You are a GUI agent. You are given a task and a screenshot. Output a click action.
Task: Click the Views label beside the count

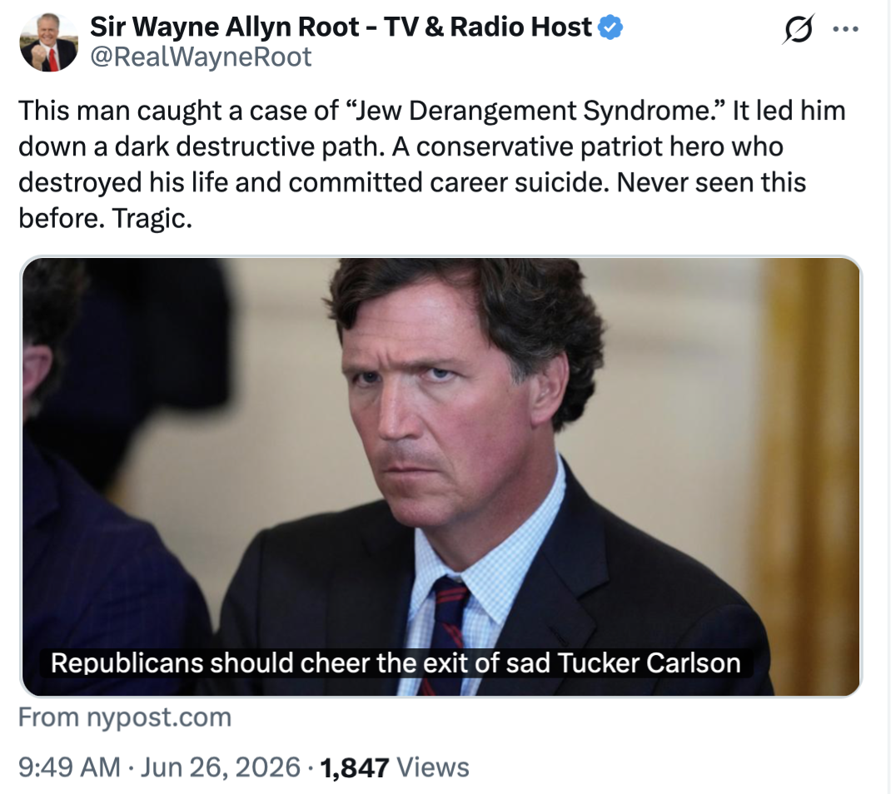point(432,767)
